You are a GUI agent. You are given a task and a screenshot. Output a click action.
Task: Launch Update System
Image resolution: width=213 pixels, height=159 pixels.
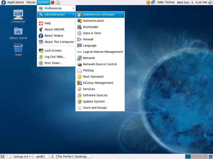click(x=100, y=101)
